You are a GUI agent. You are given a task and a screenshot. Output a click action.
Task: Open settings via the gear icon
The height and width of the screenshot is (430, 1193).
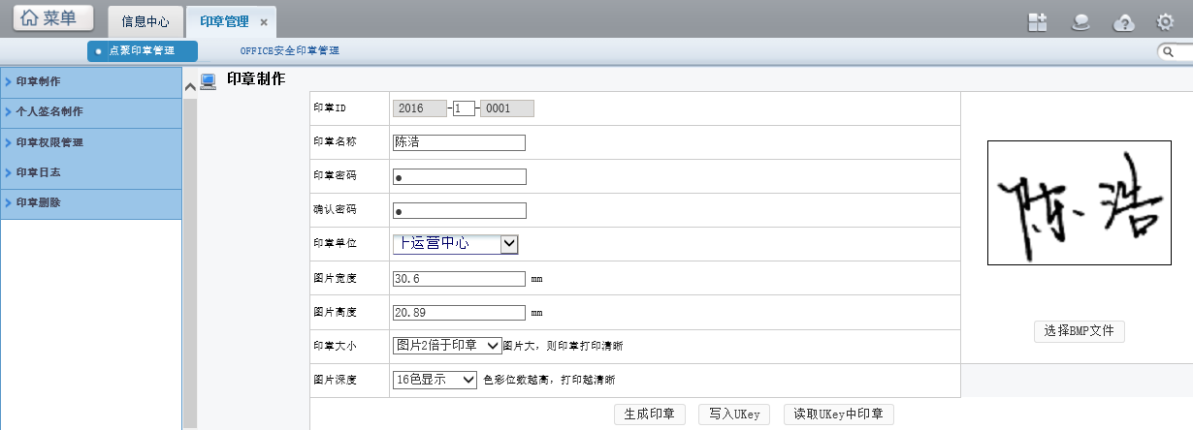pos(1165,22)
